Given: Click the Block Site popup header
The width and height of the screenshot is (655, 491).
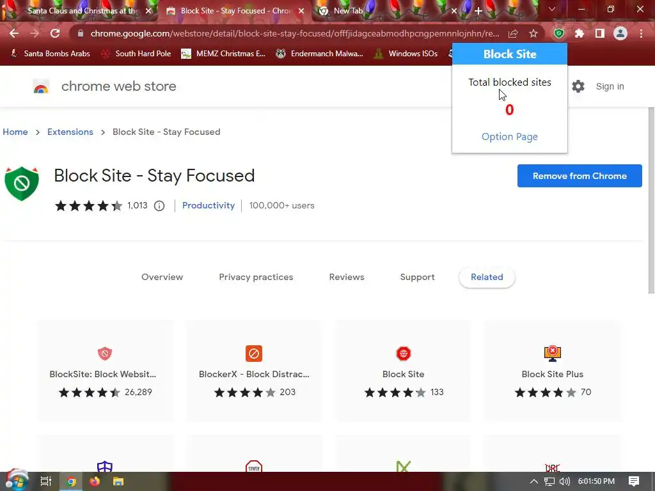Looking at the screenshot, I should point(510,54).
